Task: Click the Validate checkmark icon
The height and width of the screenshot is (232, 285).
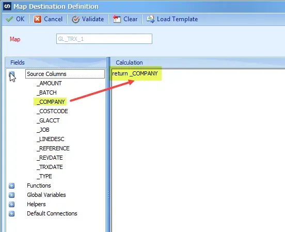Action: tap(75, 19)
